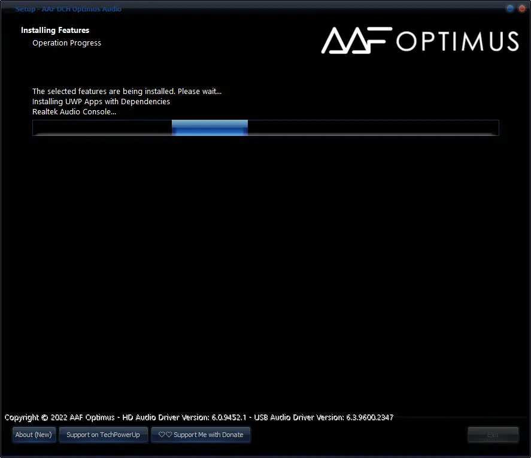Click 'Installing UWP Apps with Dependencies' line

pos(101,101)
